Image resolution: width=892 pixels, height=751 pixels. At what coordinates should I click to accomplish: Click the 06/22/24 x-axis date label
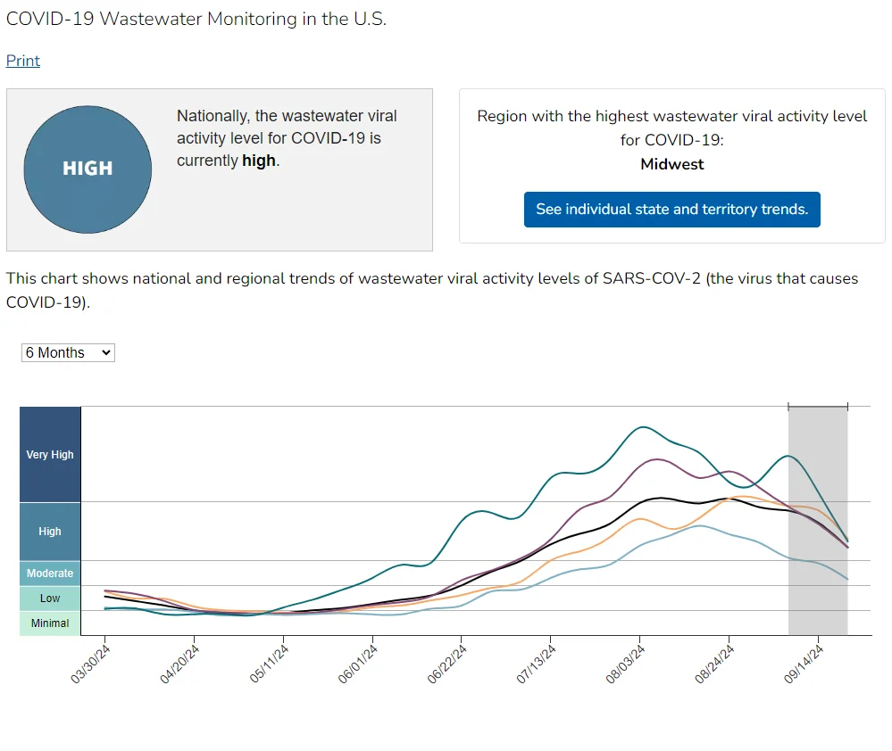[x=446, y=664]
